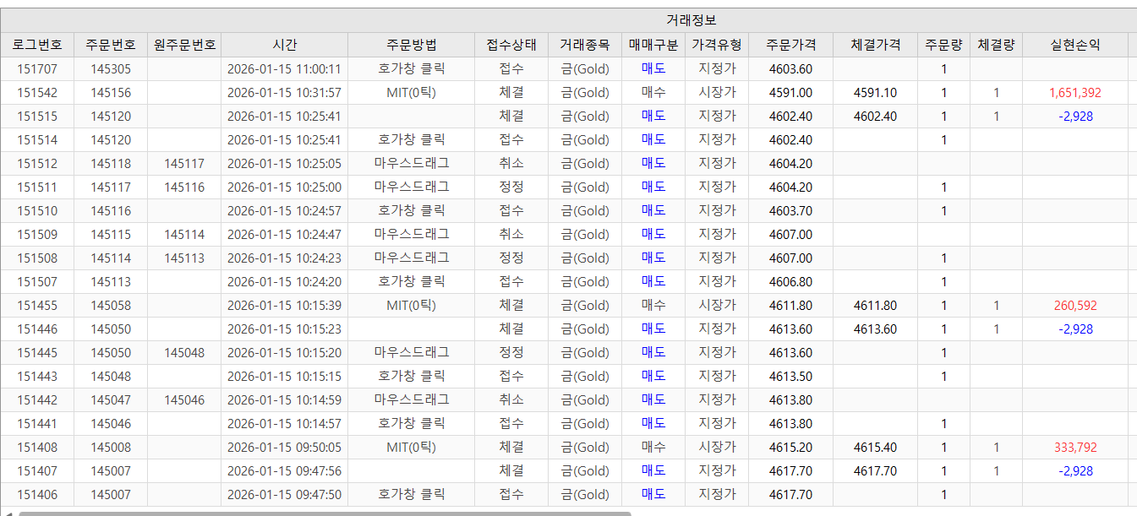The width and height of the screenshot is (1137, 516).
Task: Click the time 2026-01-15 09:47:50
Action: [284, 495]
